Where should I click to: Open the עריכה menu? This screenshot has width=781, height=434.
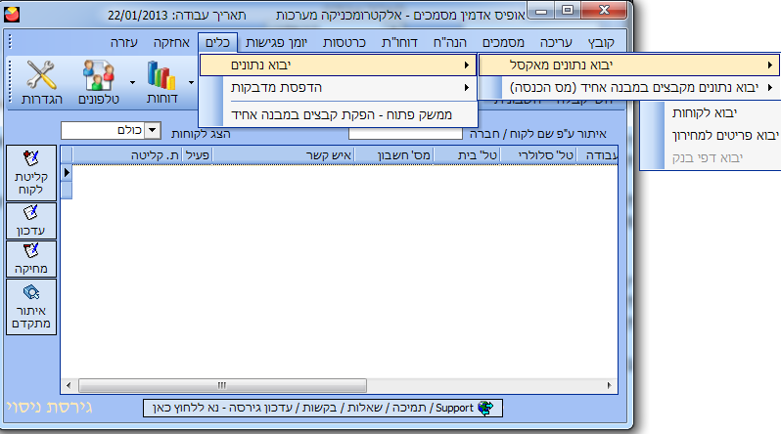point(556,43)
